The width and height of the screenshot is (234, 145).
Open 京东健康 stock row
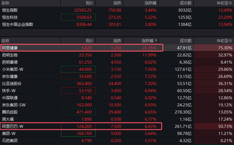click(117, 76)
